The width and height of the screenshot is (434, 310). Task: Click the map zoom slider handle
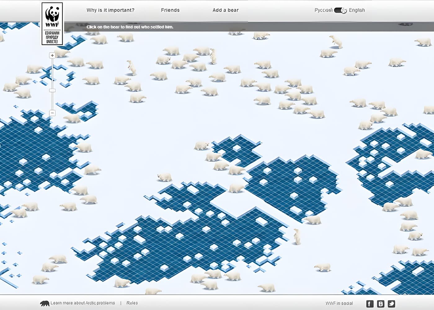(x=52, y=91)
